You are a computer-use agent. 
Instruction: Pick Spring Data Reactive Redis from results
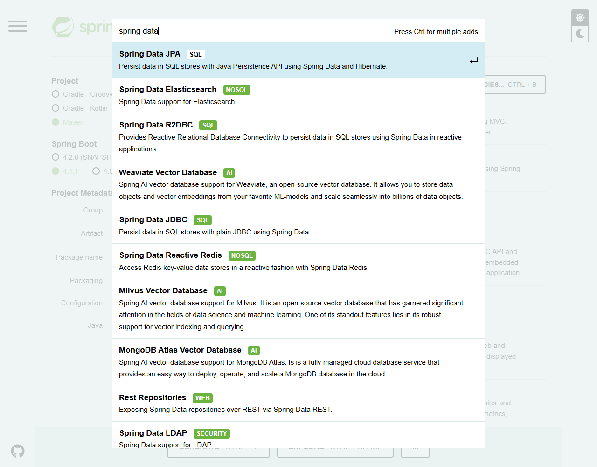(298, 262)
